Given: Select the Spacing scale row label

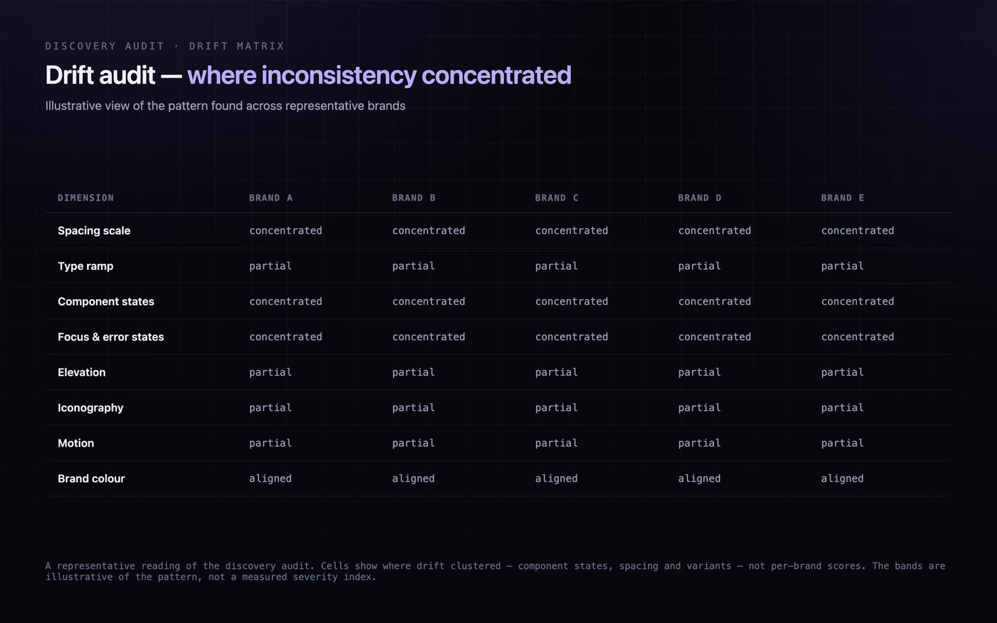Looking at the screenshot, I should point(94,231).
